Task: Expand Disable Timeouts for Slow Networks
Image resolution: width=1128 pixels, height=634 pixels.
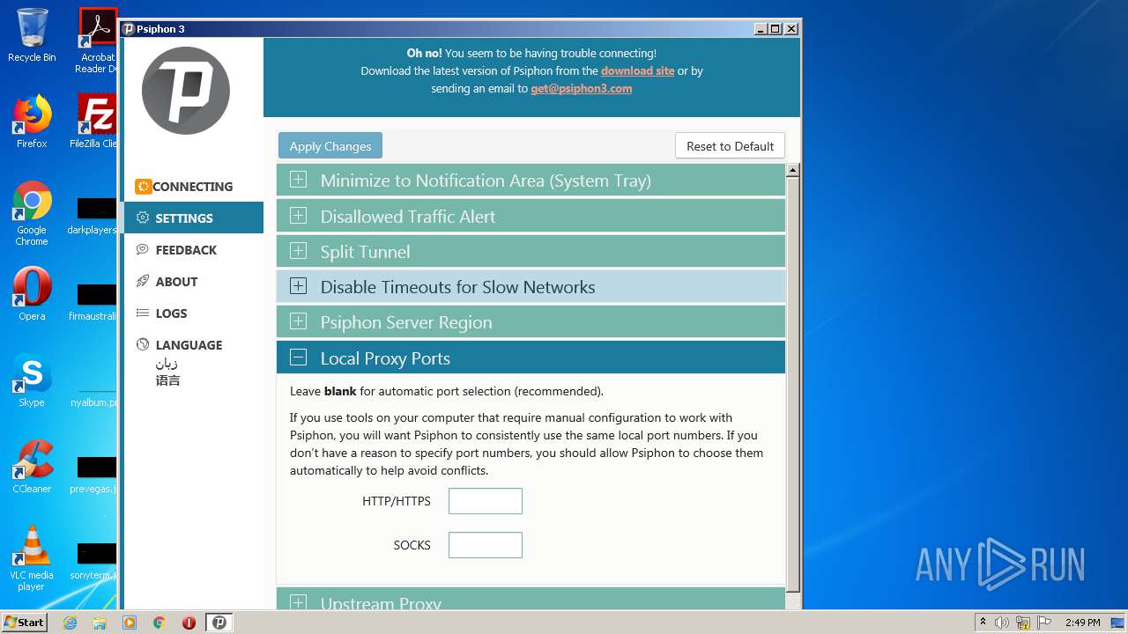Action: coord(531,287)
